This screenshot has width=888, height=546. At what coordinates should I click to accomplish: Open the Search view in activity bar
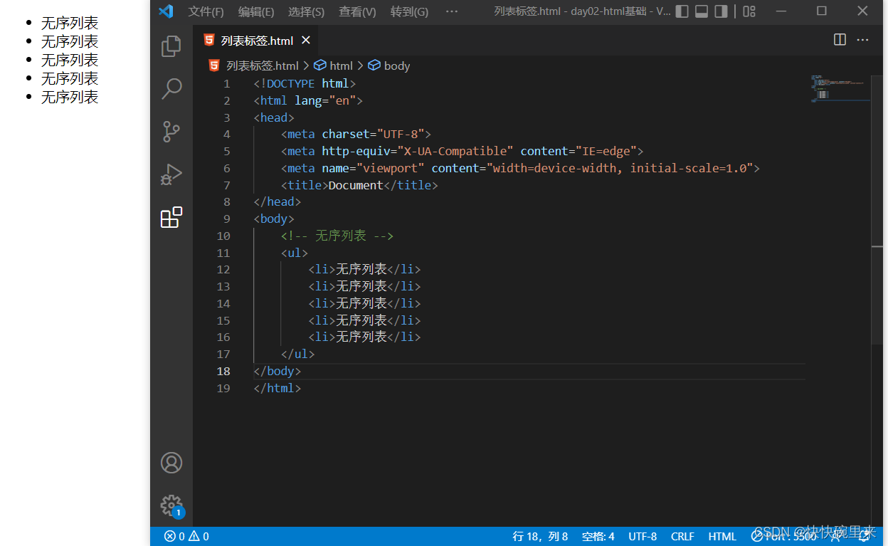(x=171, y=89)
